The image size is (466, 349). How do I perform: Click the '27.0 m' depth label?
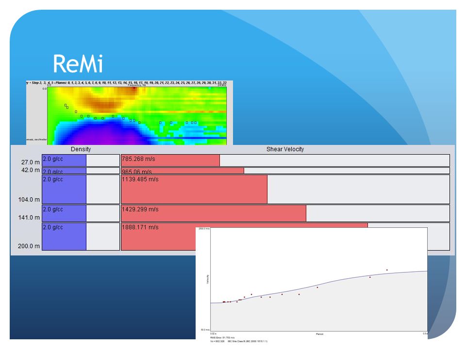click(x=30, y=162)
